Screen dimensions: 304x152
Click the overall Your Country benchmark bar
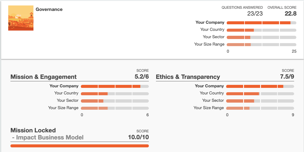262,30
